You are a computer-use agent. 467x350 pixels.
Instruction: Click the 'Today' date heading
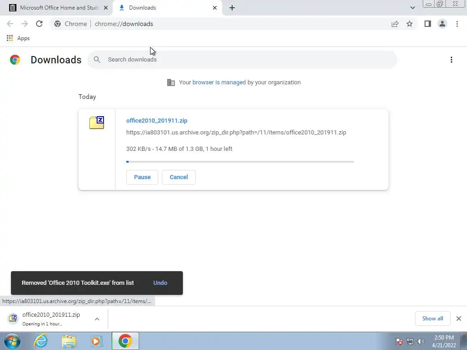[x=87, y=97]
